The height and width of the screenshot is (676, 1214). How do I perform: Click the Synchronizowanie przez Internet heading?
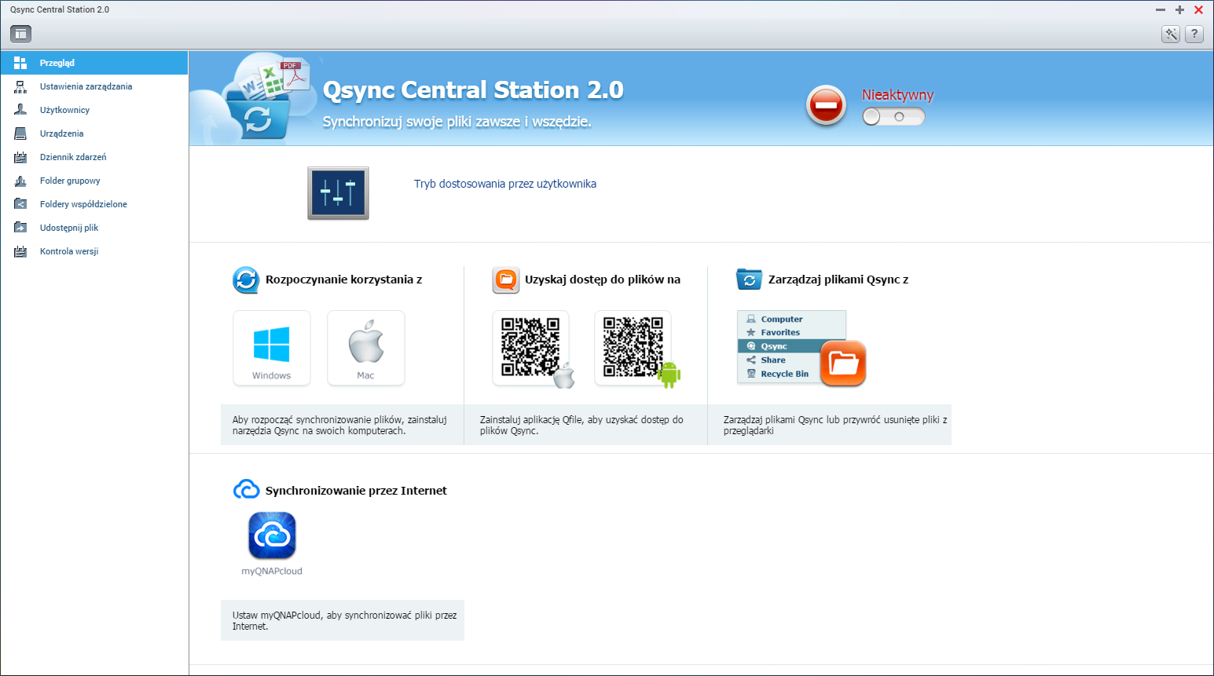pos(356,491)
